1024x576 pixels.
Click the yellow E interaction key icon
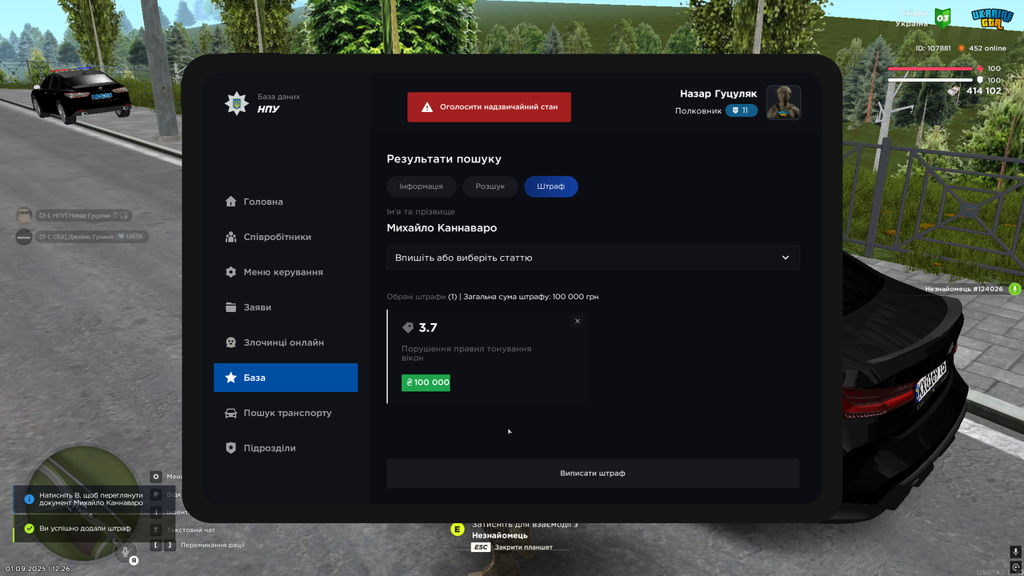click(458, 529)
